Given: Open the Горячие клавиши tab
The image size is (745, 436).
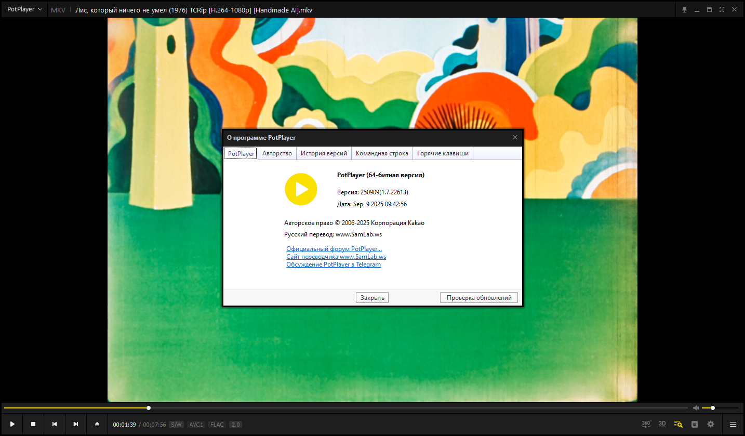Looking at the screenshot, I should coord(443,153).
